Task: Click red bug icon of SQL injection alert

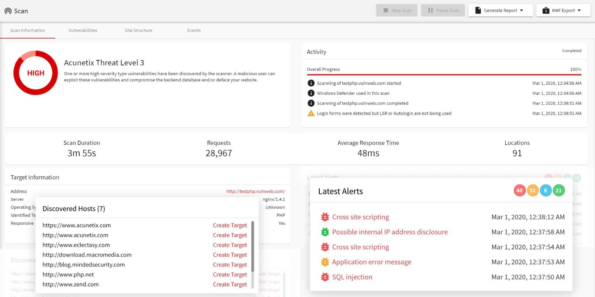Action: coord(325,277)
